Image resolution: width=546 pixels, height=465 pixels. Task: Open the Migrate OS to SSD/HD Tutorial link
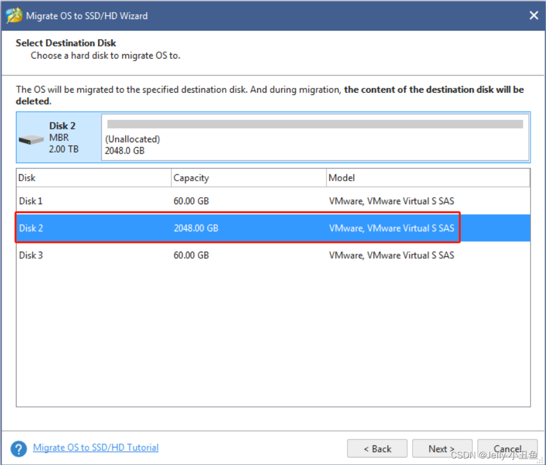95,447
